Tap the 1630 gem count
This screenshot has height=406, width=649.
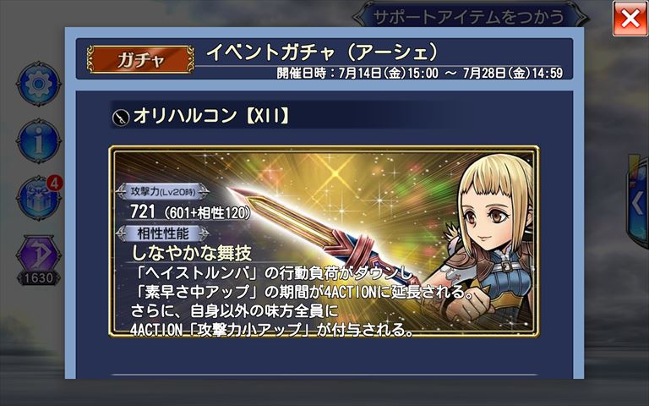(38, 278)
